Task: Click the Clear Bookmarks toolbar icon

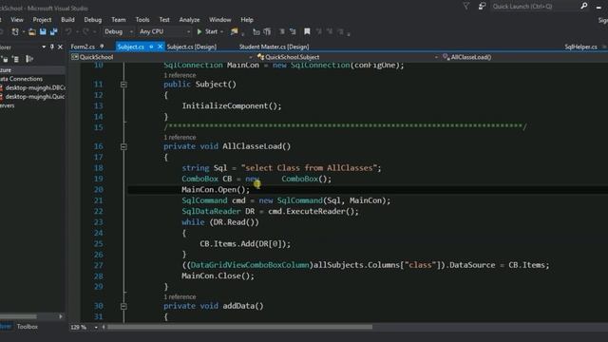Action: click(x=340, y=31)
